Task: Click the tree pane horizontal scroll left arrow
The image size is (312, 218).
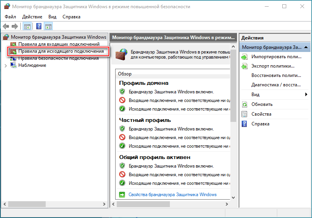Action: click(5, 204)
